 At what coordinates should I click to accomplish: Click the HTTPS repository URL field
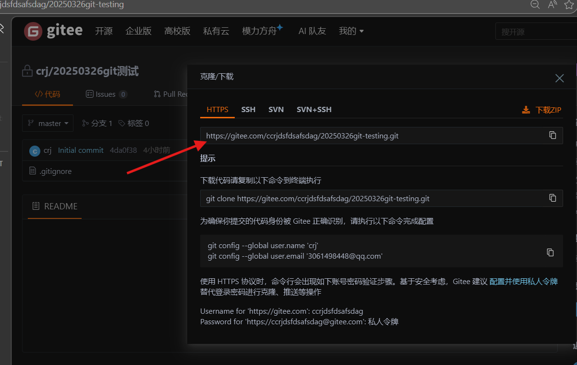coord(382,136)
